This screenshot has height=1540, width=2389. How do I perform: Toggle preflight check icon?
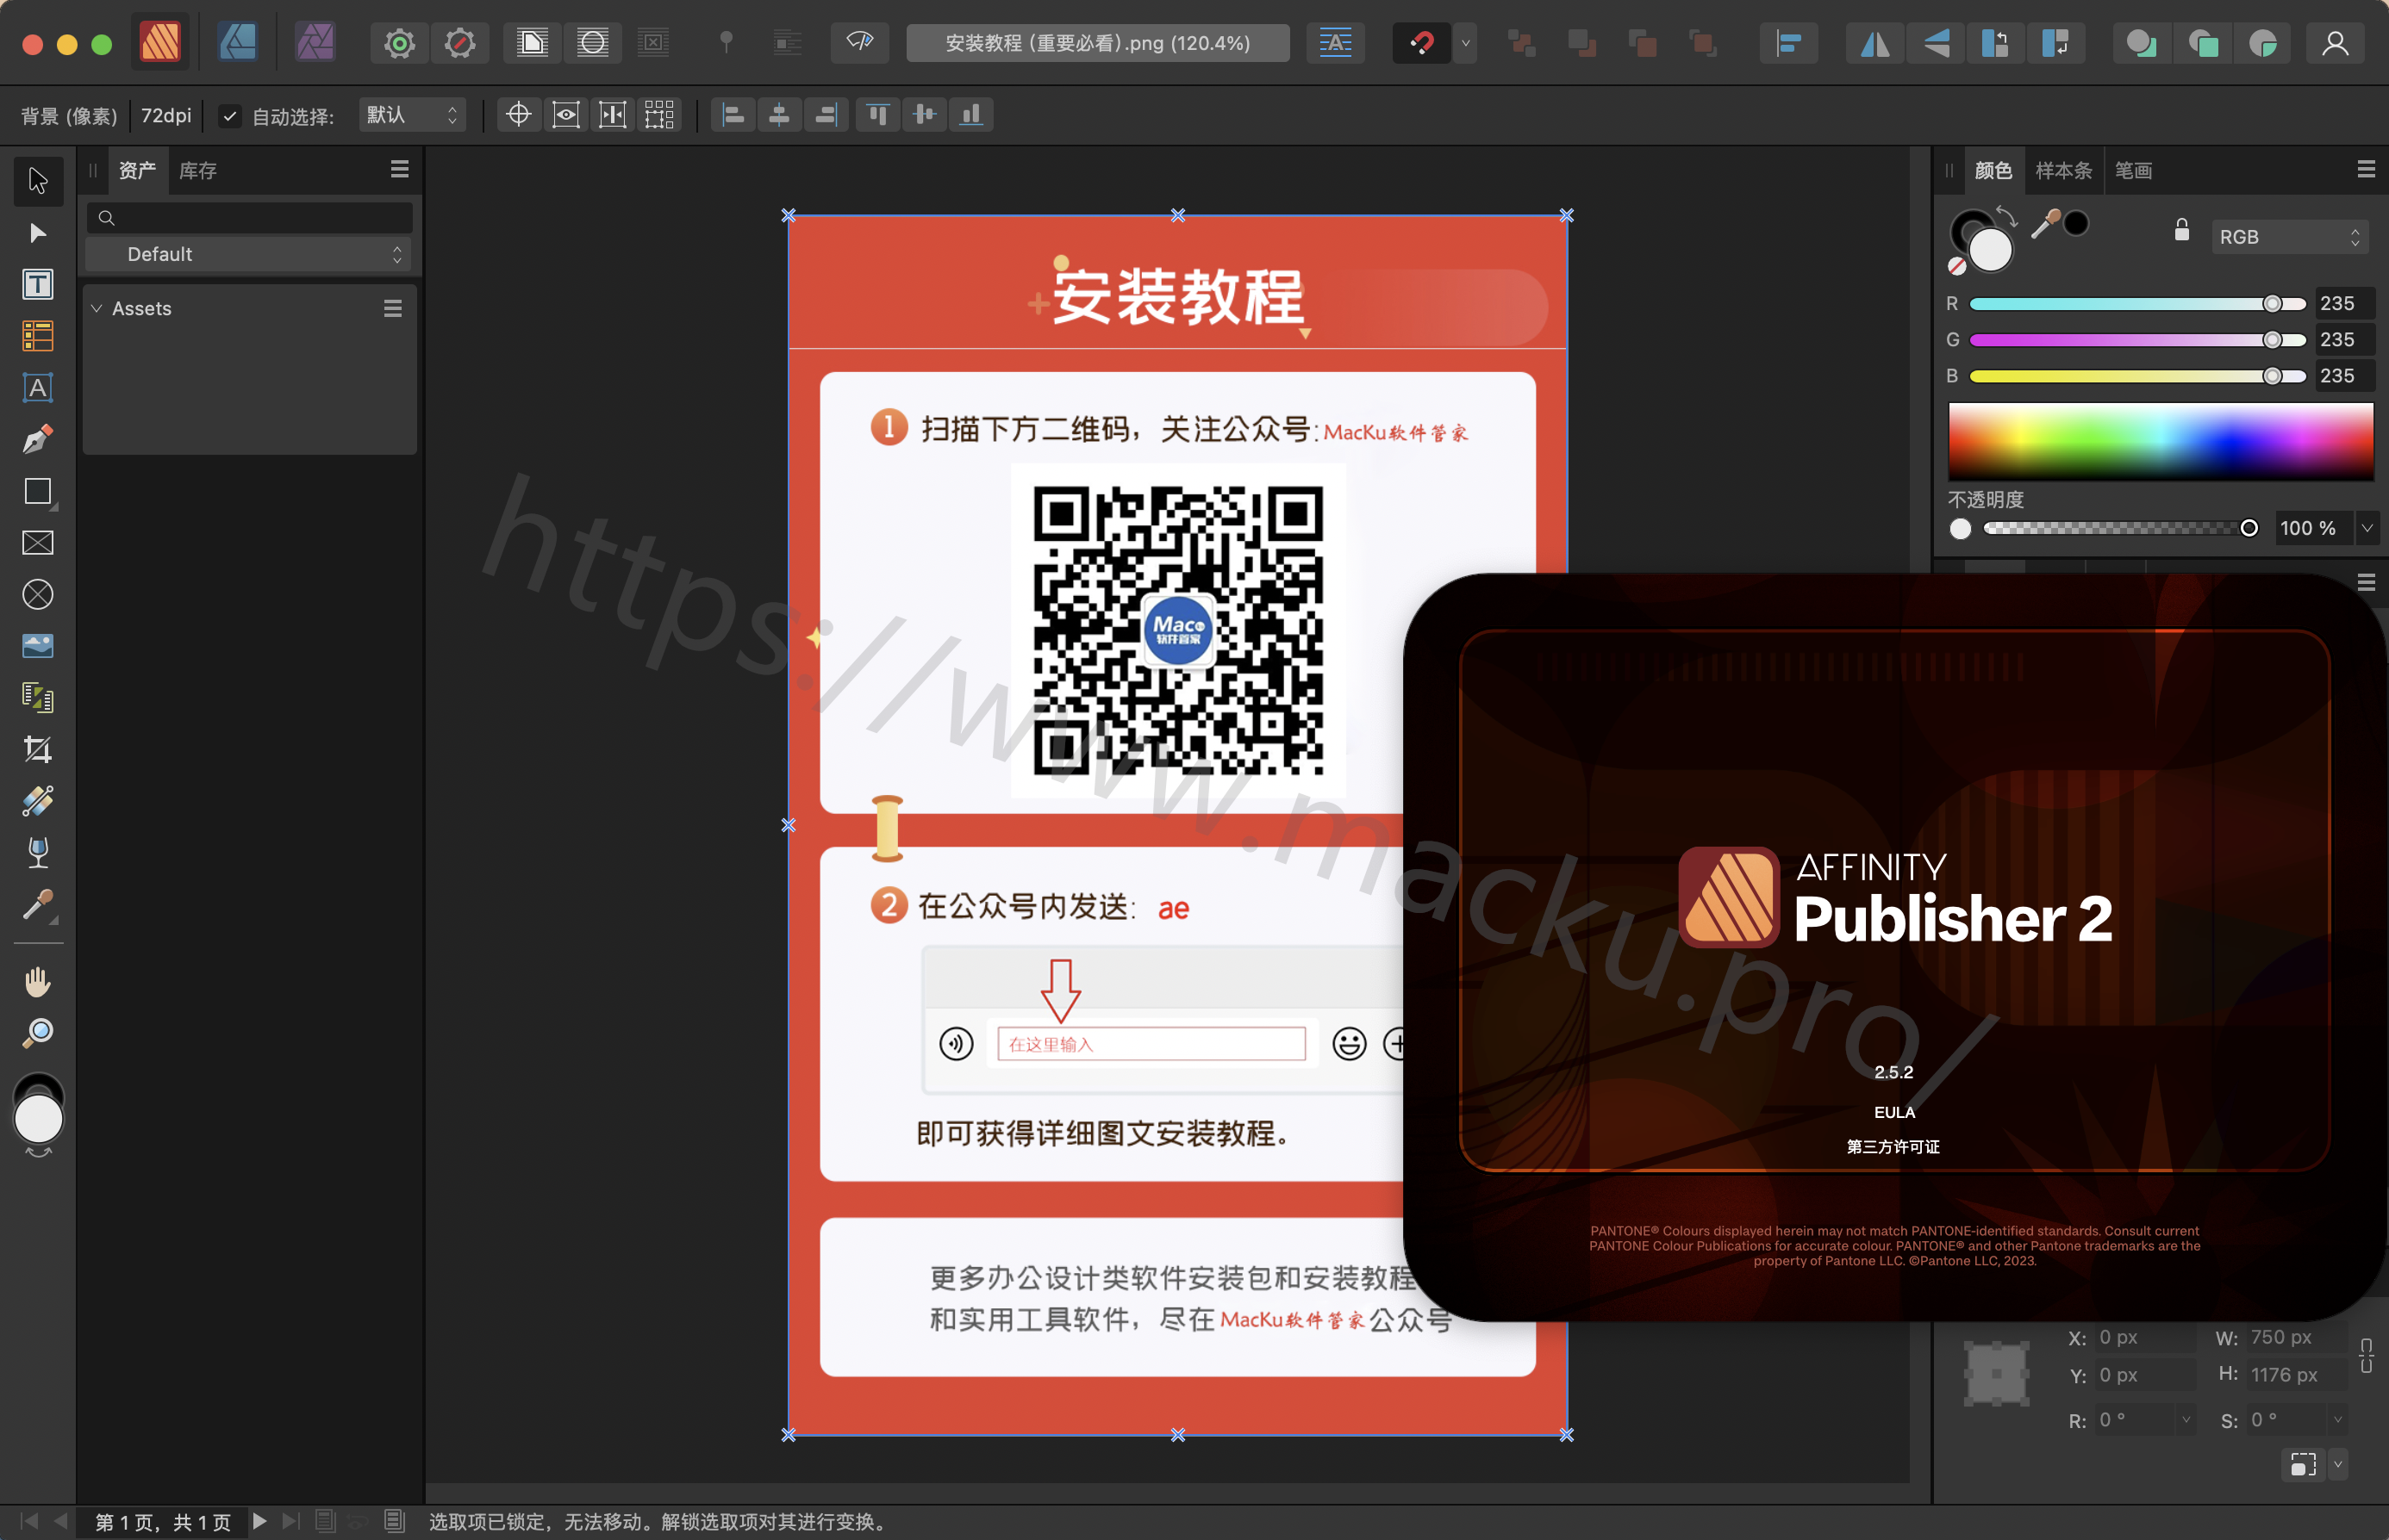(x=860, y=43)
